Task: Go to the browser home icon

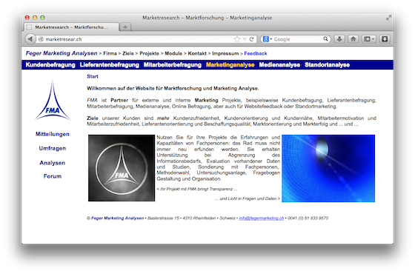Action: point(353,39)
